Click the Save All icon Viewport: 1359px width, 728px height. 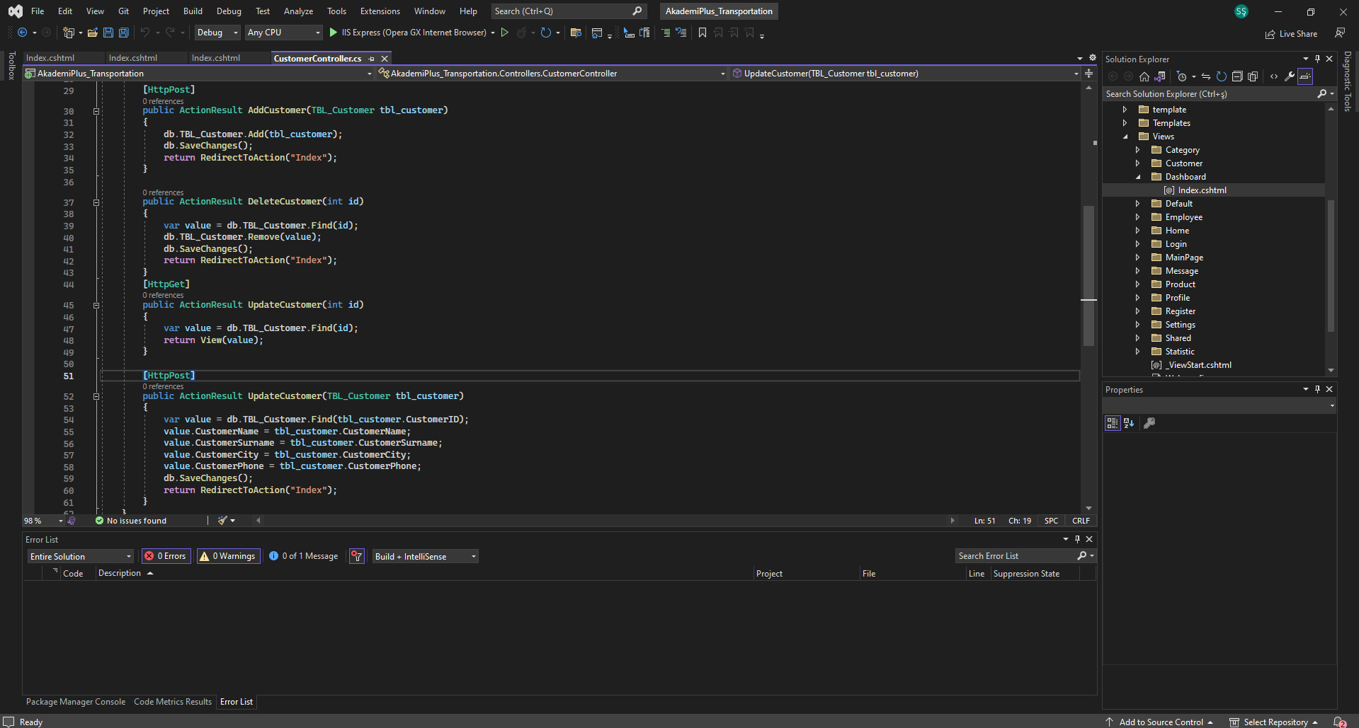123,33
